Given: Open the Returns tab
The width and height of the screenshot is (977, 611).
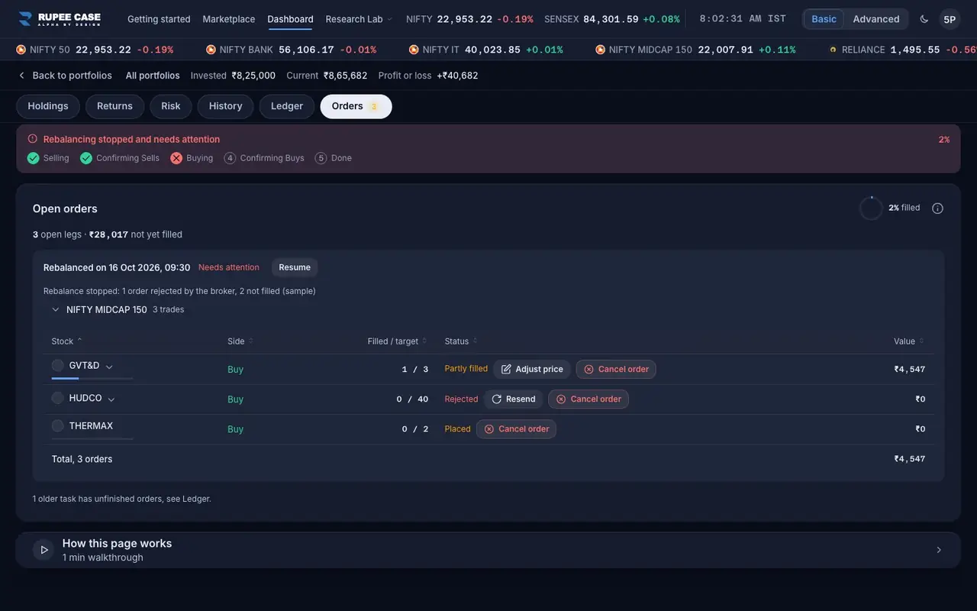Looking at the screenshot, I should pyautogui.click(x=114, y=106).
